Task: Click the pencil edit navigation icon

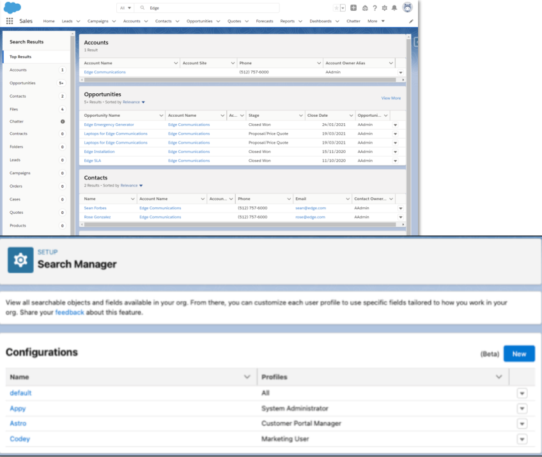Action: (411, 21)
